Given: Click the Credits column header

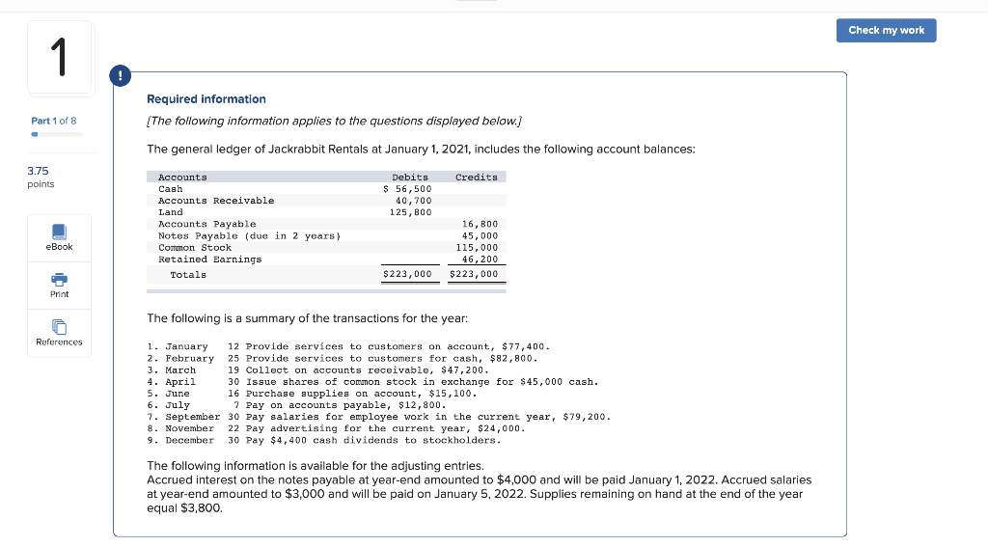Looking at the screenshot, I should 477,178.
